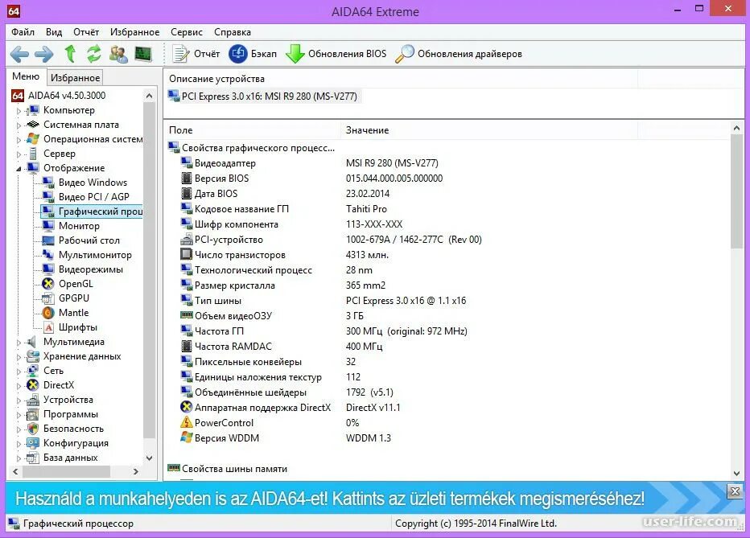This screenshot has width=750, height=538.
Task: Click the DirectX yellow X icon in the tree
Action: (32, 385)
